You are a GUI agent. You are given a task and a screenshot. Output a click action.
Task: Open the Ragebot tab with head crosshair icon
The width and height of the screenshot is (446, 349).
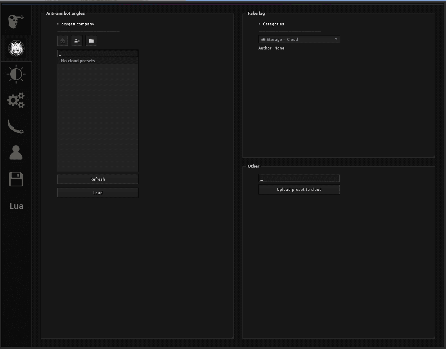click(x=16, y=22)
